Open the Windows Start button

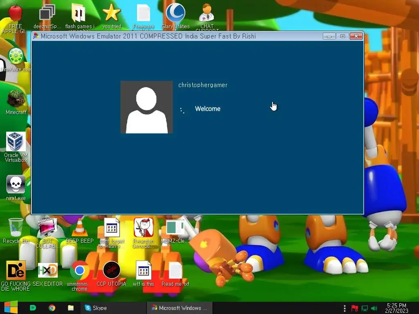(11, 308)
